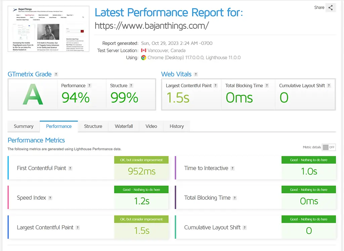Click the 'Vancouver, Canada' server location
Screen dimensions: 344x251
[x=166, y=51]
